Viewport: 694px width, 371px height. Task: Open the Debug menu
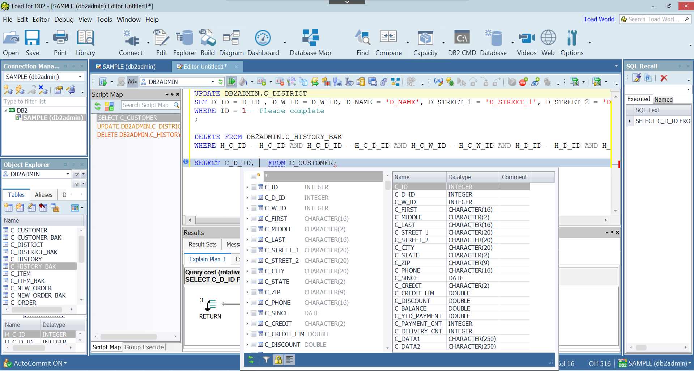click(64, 20)
